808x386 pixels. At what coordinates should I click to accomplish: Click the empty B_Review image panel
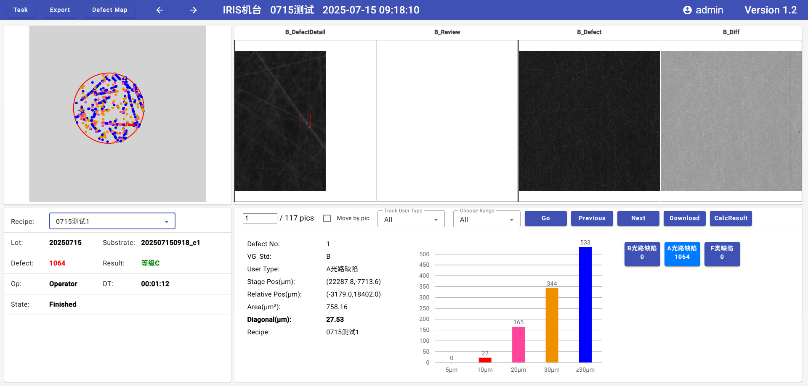[x=447, y=121]
